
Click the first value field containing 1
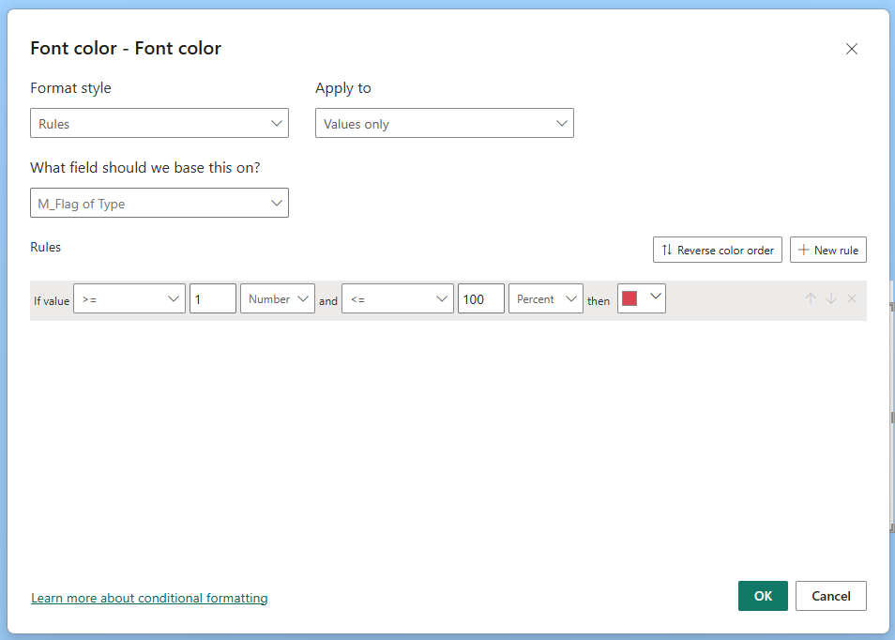coord(213,298)
